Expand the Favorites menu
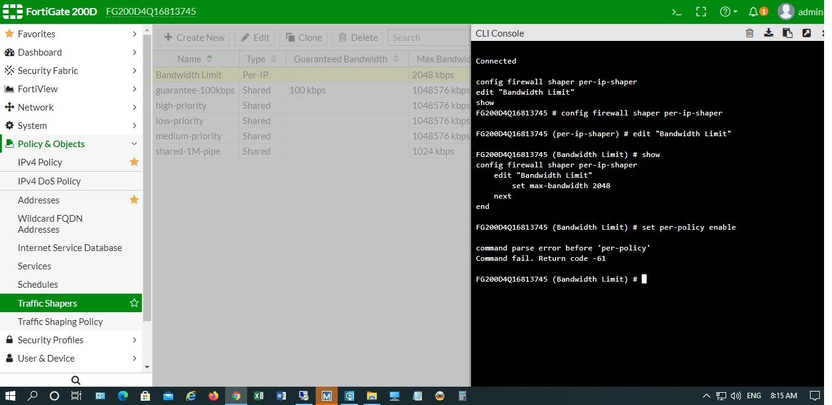The width and height of the screenshot is (832, 405). pos(71,34)
